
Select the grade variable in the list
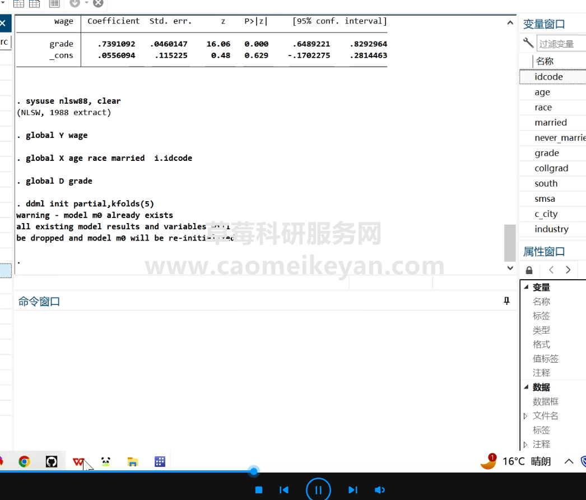coord(553,153)
